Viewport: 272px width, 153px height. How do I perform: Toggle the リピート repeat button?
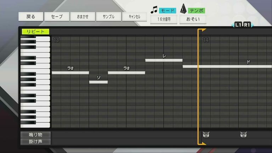click(35, 32)
